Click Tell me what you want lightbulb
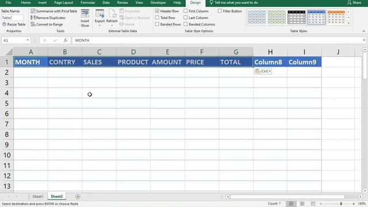Image resolution: width=368 pixels, height=207 pixels. pos(211,2)
